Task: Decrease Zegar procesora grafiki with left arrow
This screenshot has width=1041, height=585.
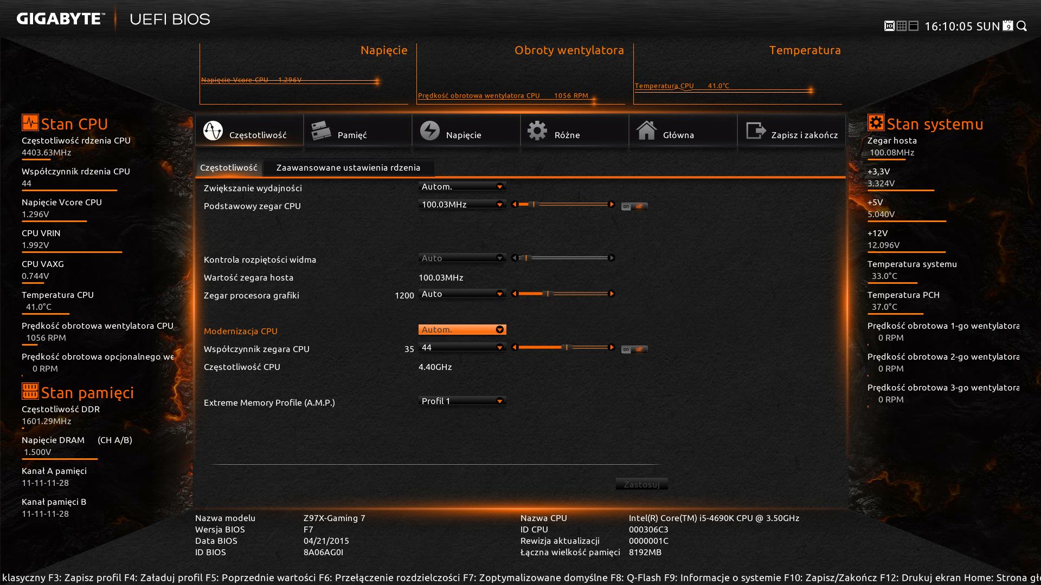Action: 515,294
